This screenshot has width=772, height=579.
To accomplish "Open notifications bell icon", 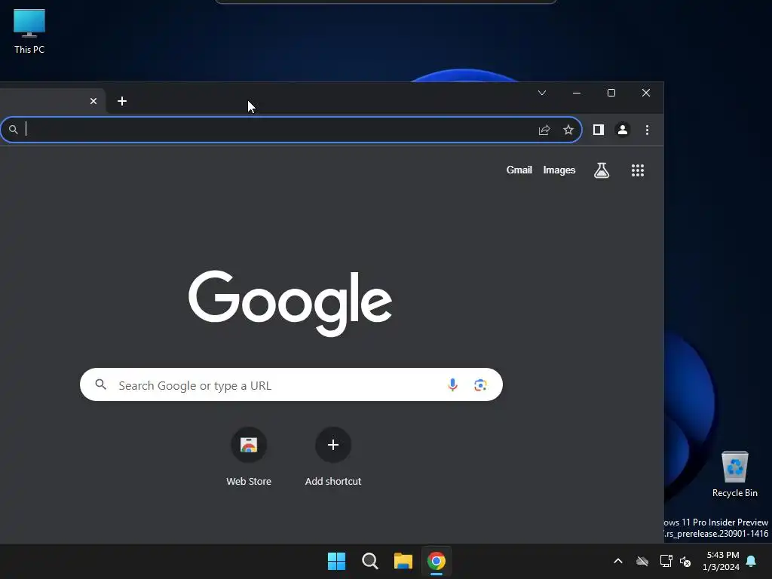I will pos(752,561).
